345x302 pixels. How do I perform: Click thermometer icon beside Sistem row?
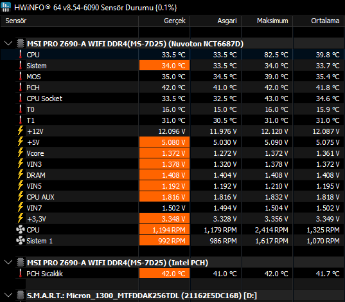(21, 65)
